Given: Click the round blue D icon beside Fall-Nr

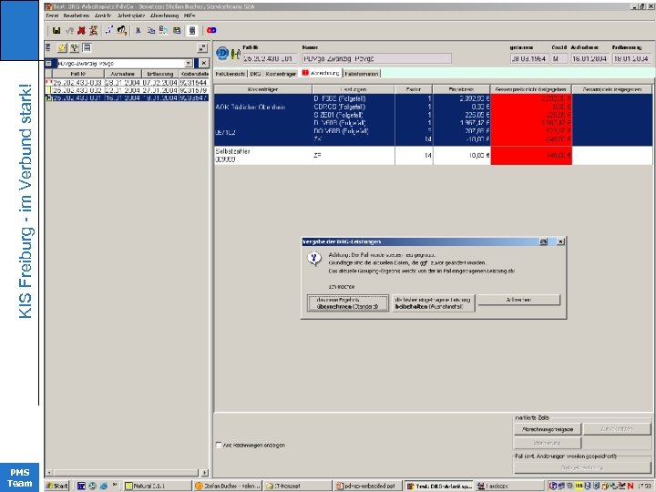Looking at the screenshot, I should [x=222, y=54].
